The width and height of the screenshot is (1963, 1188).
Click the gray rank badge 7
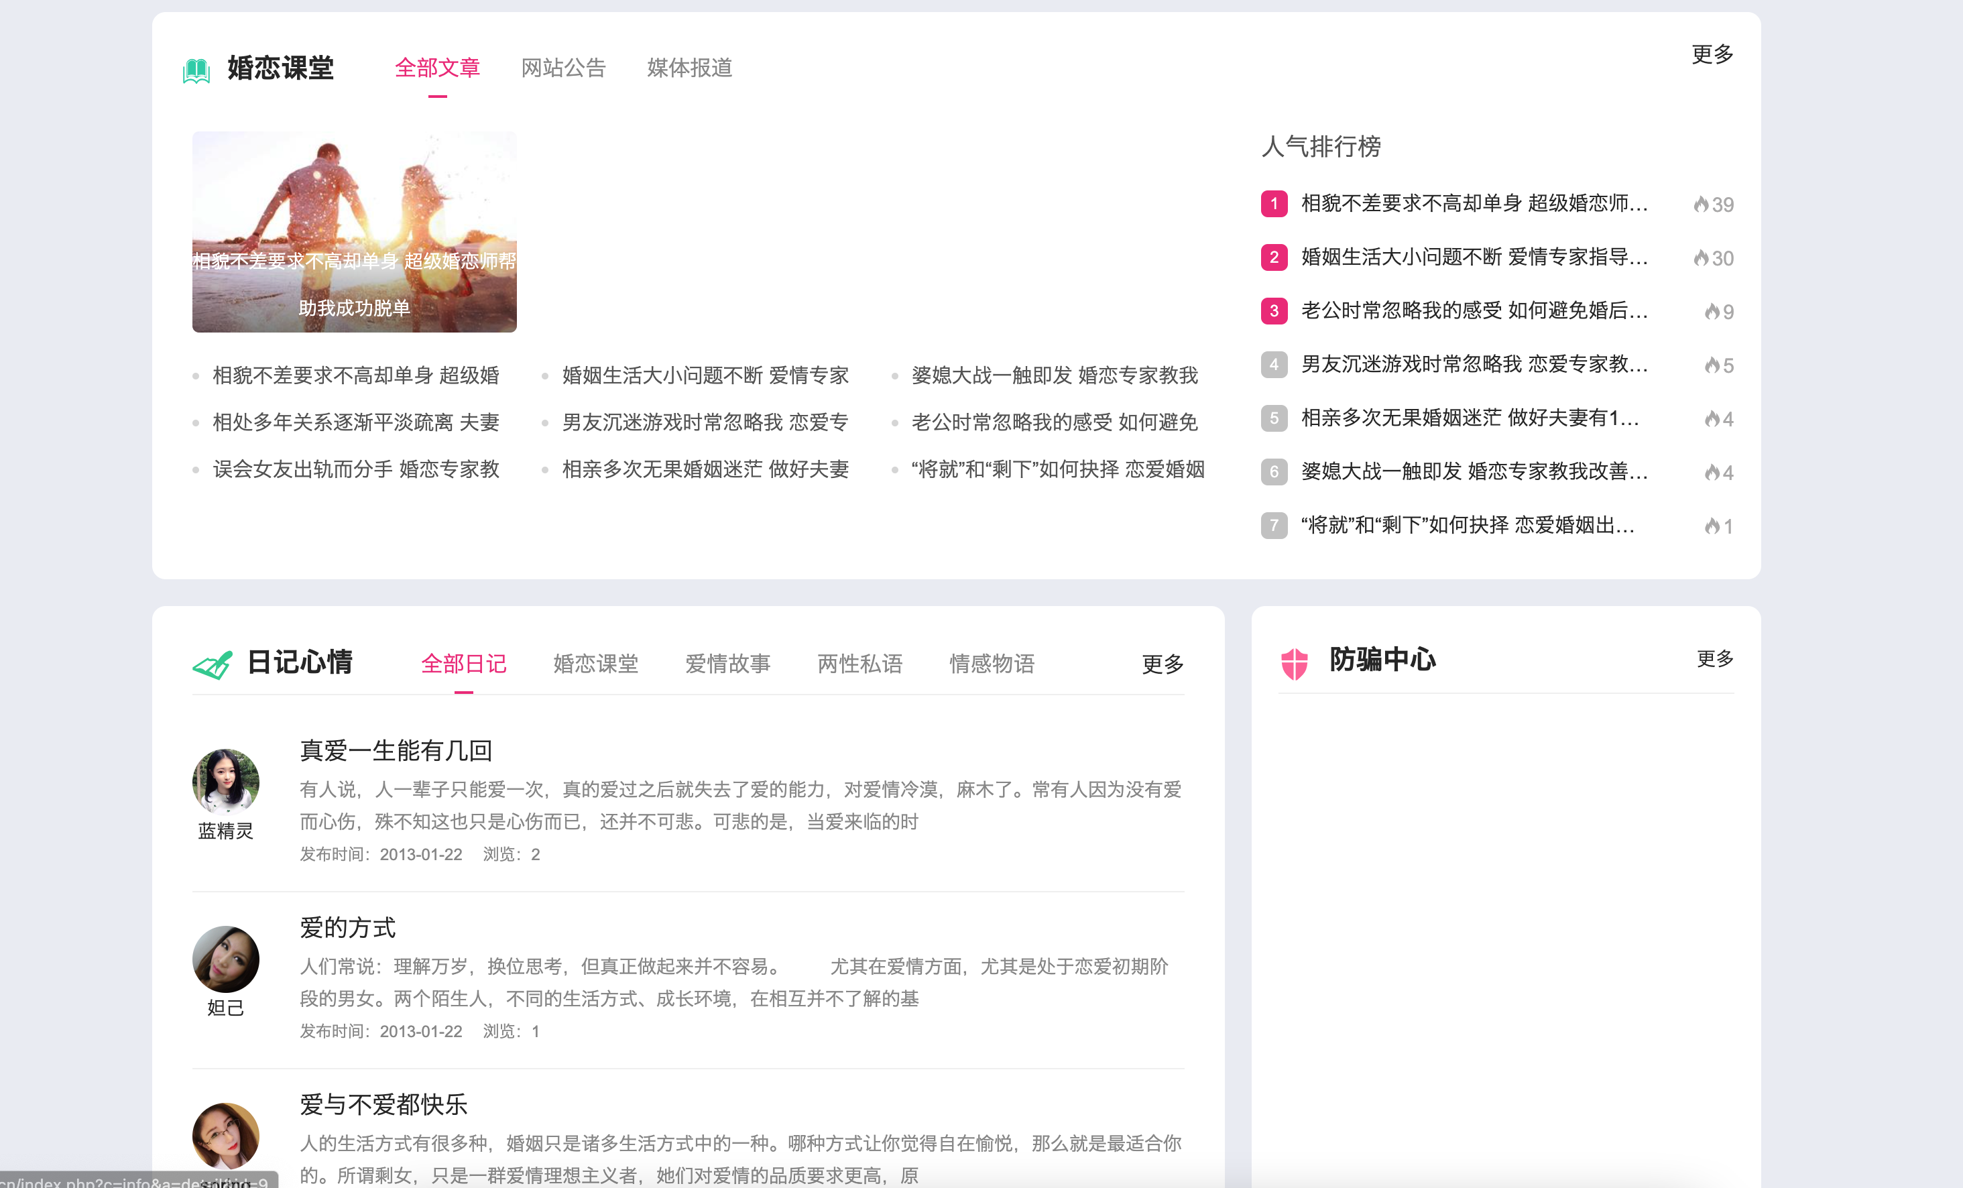[1274, 526]
